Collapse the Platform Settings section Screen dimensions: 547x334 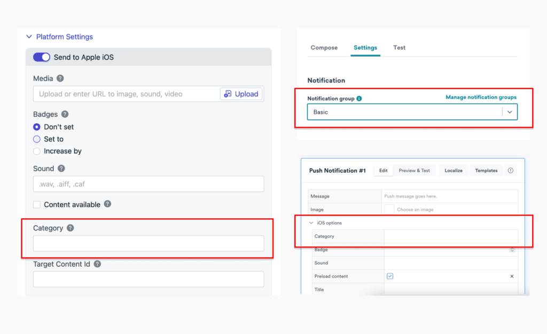point(29,37)
